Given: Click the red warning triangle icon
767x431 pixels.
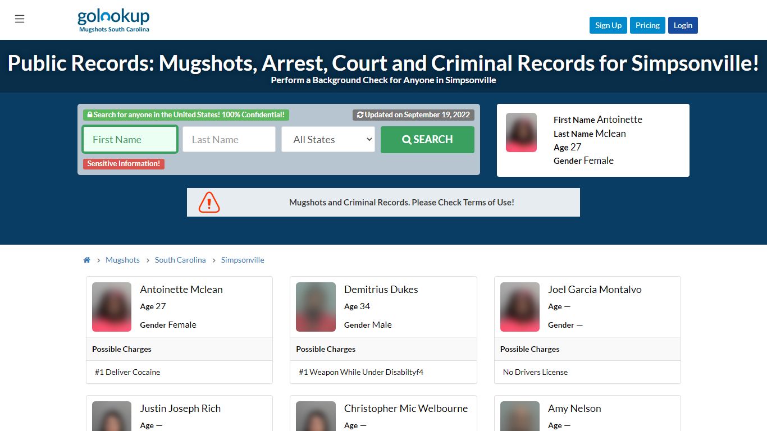Looking at the screenshot, I should coord(209,203).
